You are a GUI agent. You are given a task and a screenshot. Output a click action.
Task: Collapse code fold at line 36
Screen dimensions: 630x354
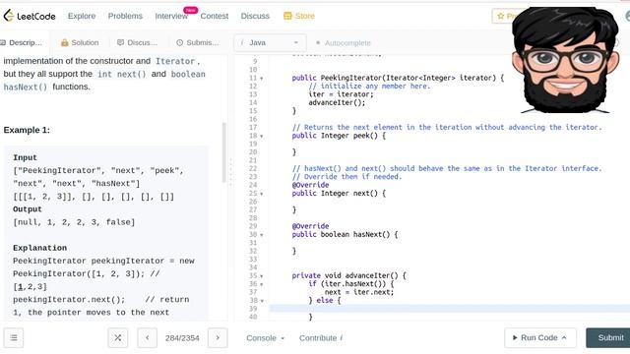[262, 284]
